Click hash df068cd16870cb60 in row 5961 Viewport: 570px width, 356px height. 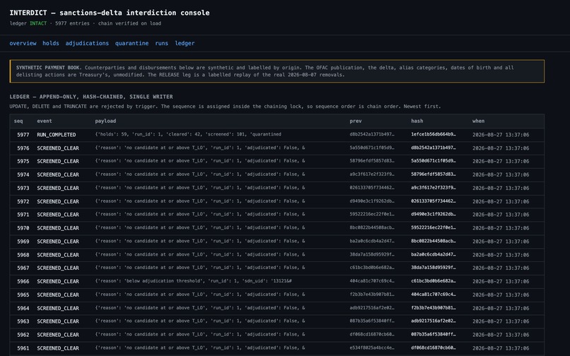(434, 348)
